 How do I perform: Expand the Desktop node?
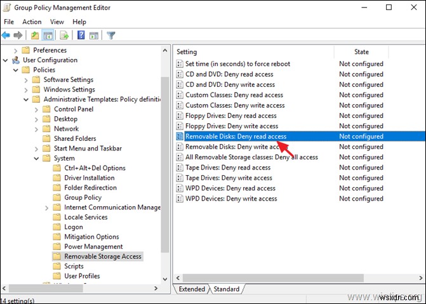36,119
